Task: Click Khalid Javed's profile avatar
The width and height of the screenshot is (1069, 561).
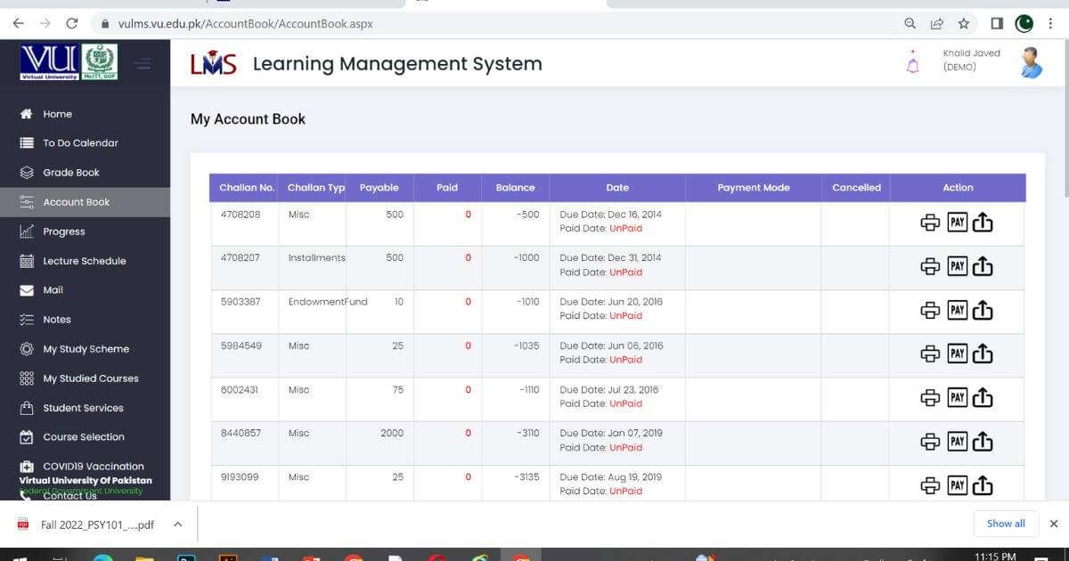Action: pyautogui.click(x=1031, y=61)
